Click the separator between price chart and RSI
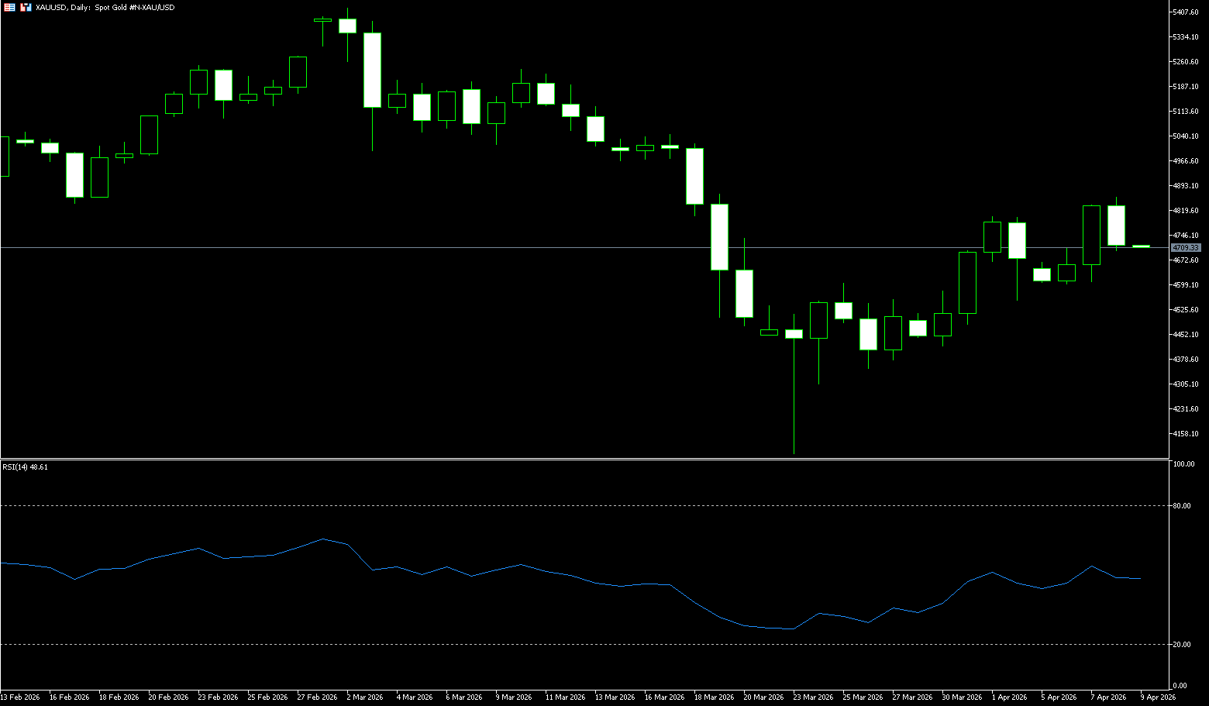 tap(581, 459)
